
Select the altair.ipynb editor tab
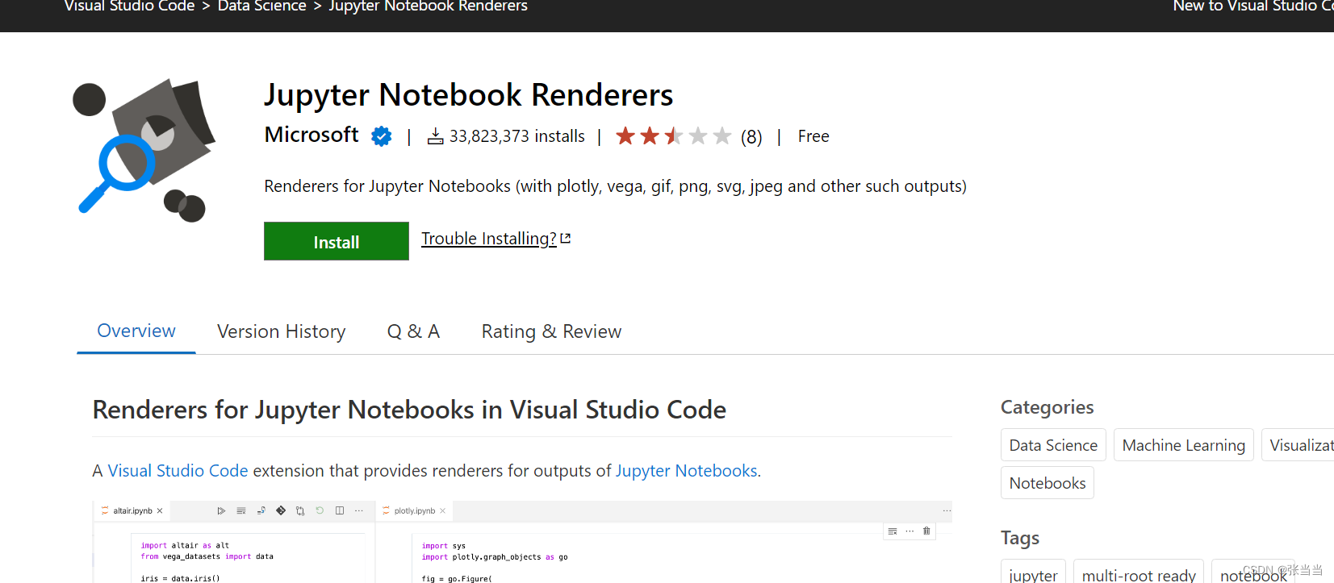click(132, 510)
